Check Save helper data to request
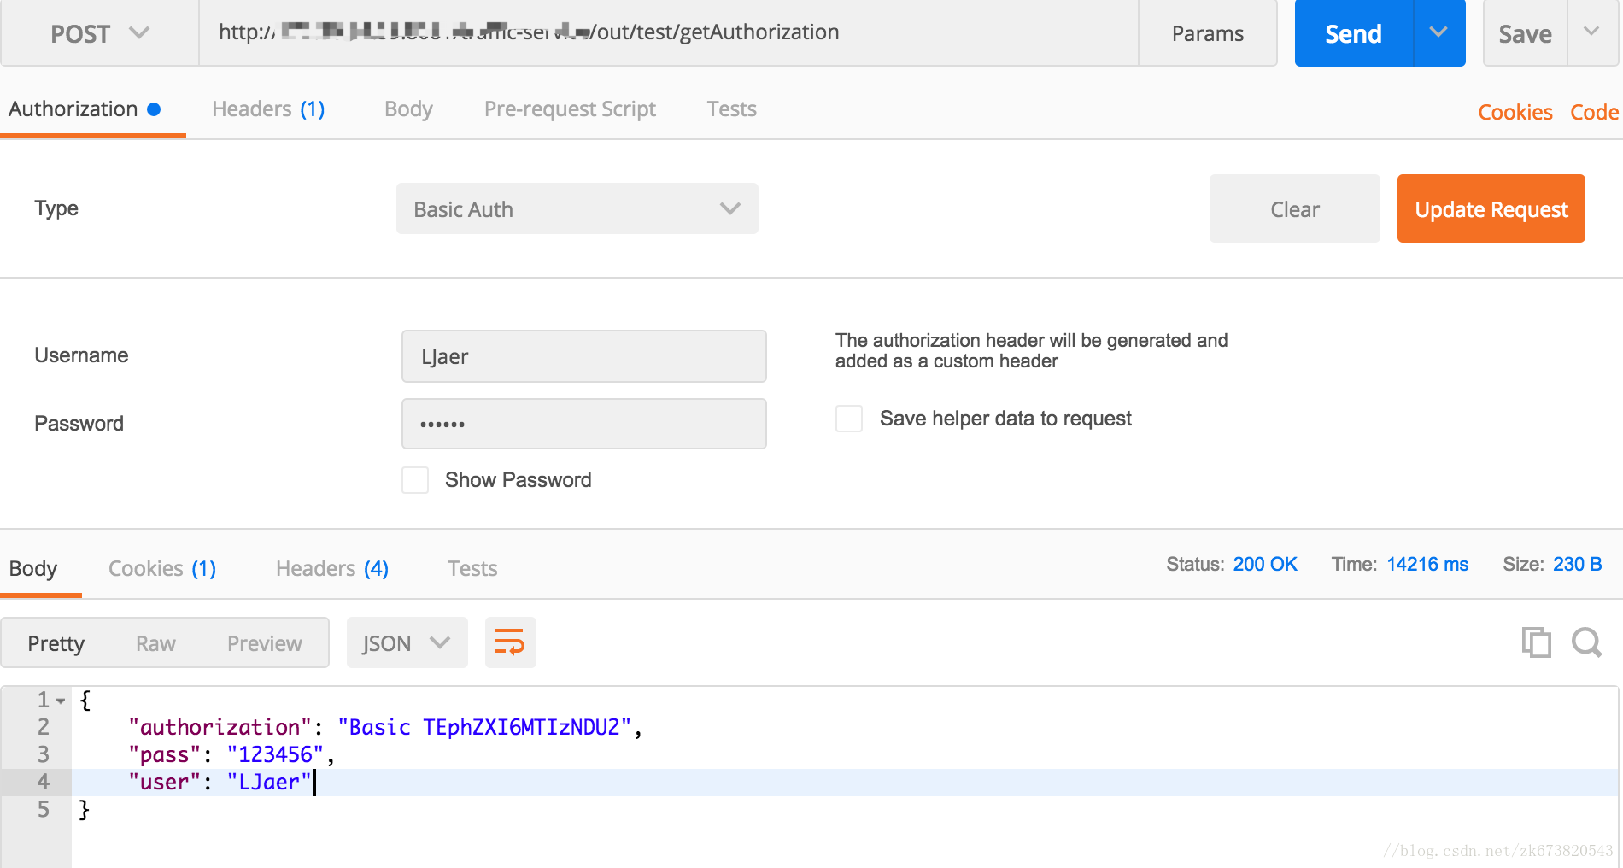This screenshot has width=1623, height=868. (849, 419)
